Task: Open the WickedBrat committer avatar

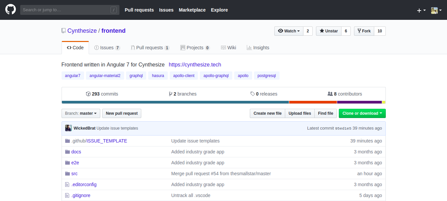Action: 68,128
